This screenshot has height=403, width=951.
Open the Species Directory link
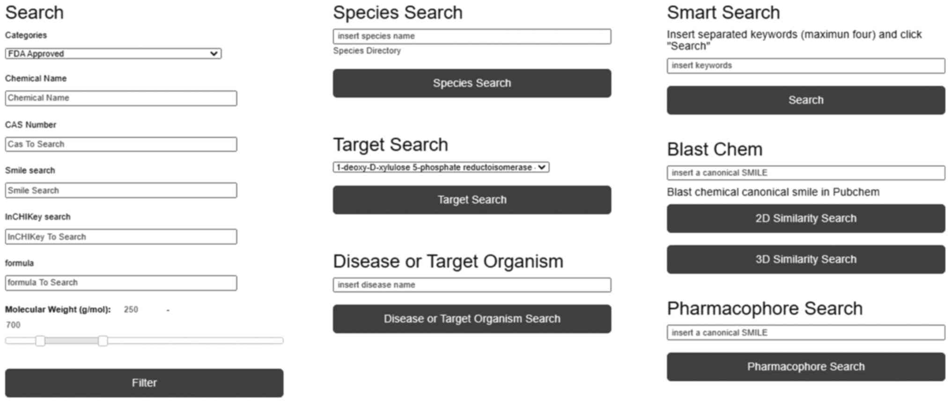click(367, 51)
